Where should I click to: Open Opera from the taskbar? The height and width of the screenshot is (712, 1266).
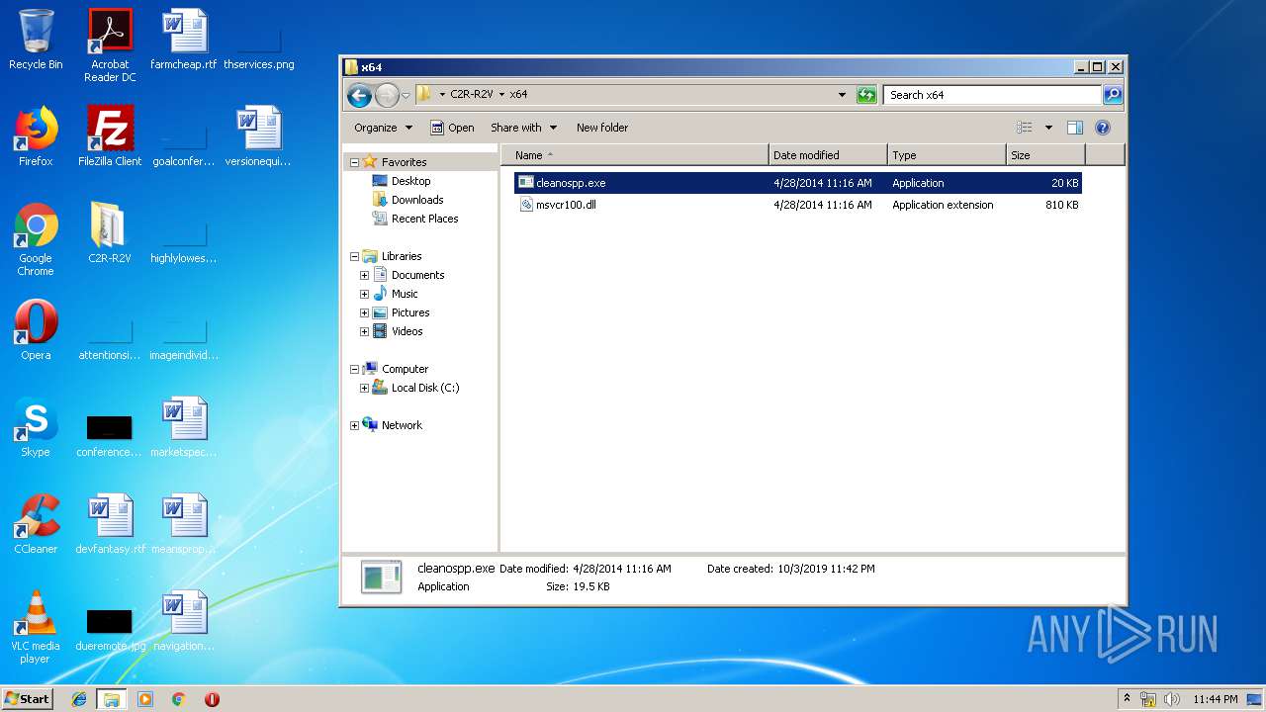[212, 699]
